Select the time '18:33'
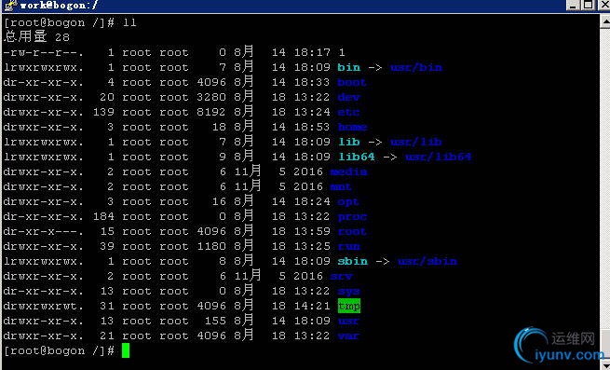The height and width of the screenshot is (370, 610). pyautogui.click(x=312, y=82)
